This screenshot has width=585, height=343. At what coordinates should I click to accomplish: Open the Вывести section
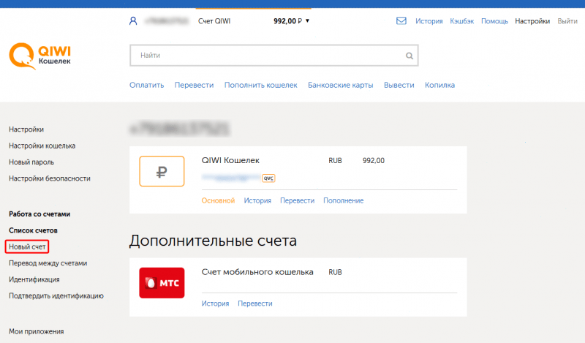pos(399,85)
